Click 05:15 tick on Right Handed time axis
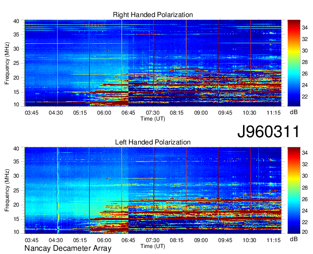Image resolution: width=313 pixels, height=254 pixels. [80, 113]
